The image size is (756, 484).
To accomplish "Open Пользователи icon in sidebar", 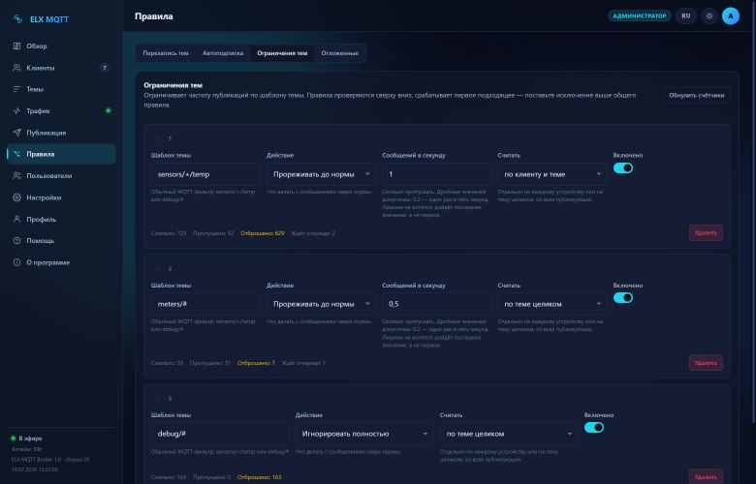I will click(x=16, y=176).
